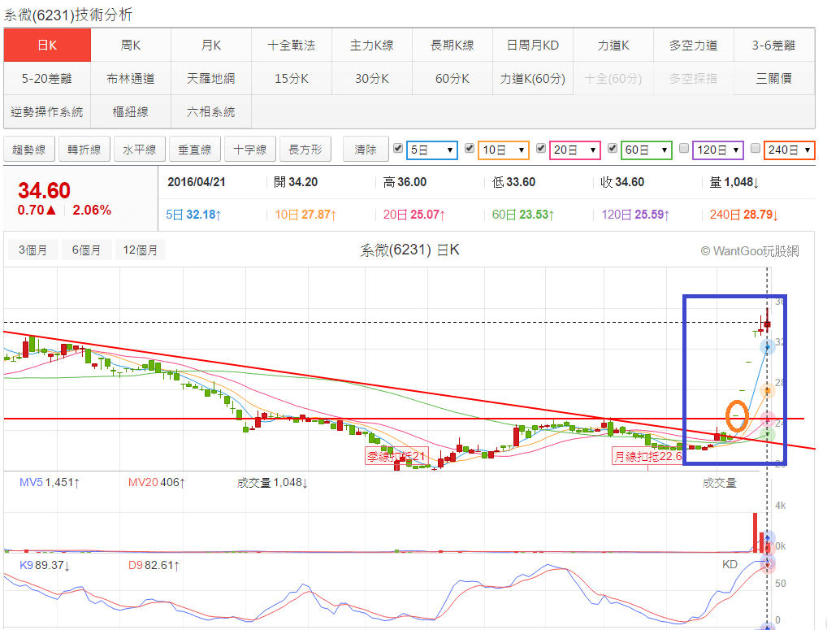
Task: Select the 趨勢線 trend line drawing tool
Action: pos(30,150)
